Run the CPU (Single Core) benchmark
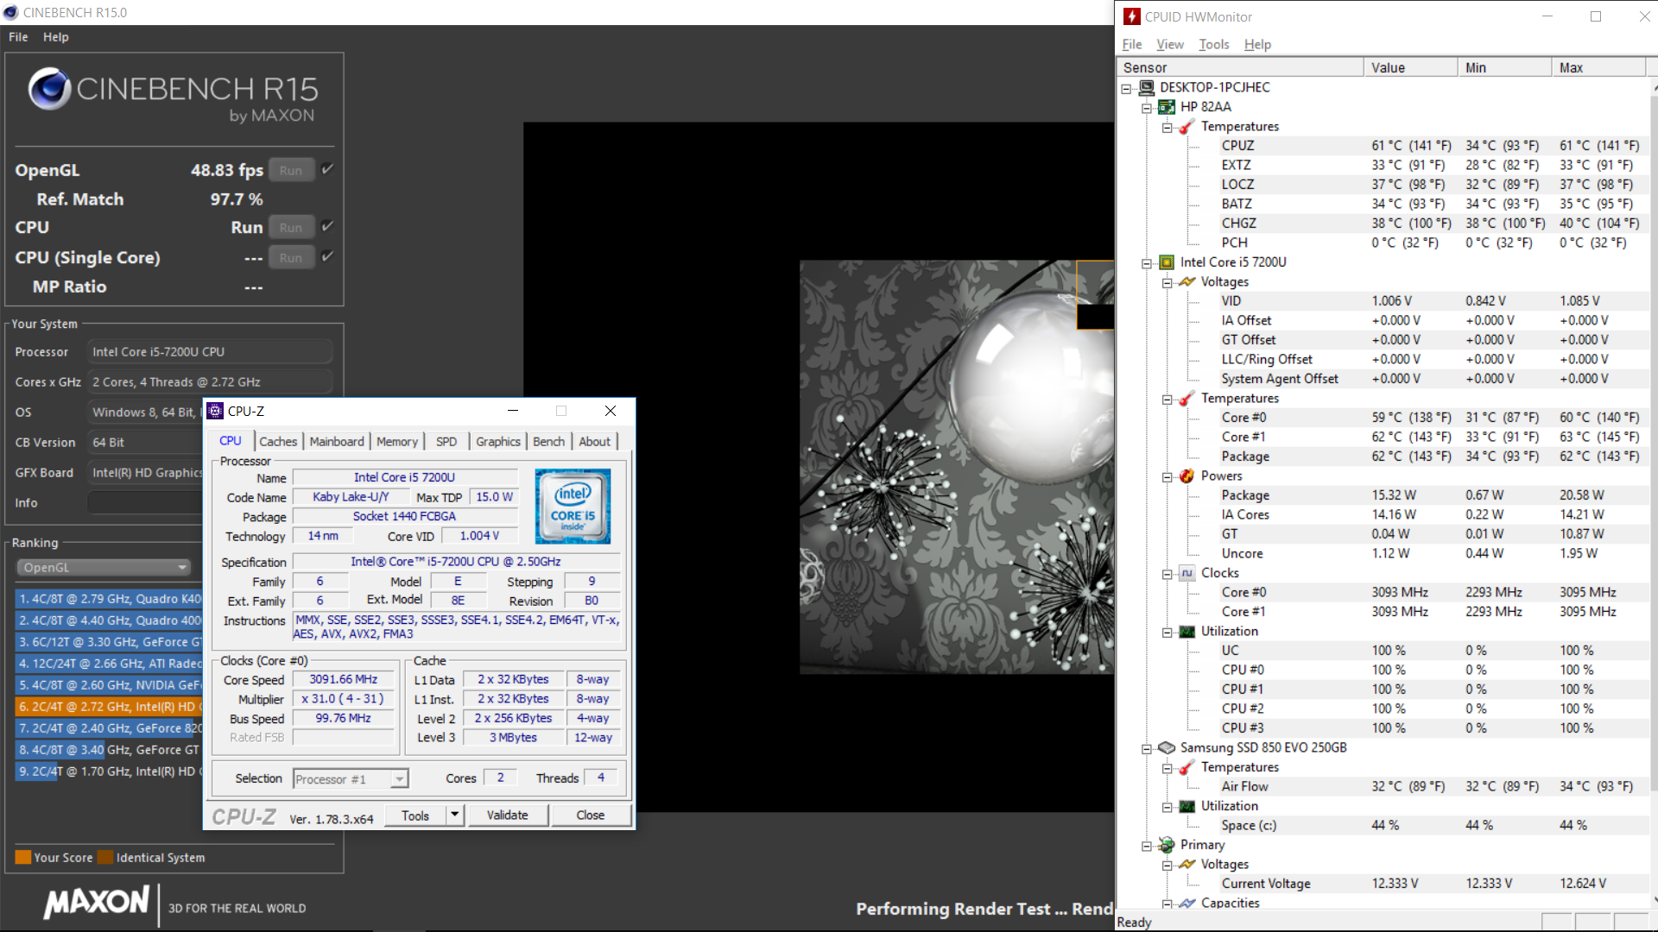 coord(291,257)
